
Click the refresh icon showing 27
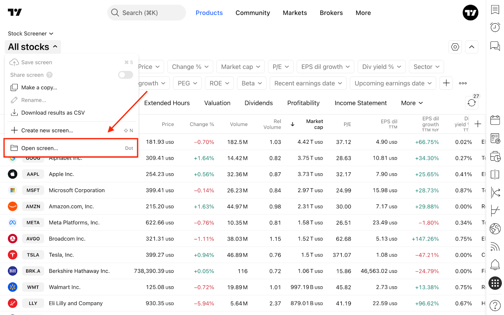click(472, 103)
